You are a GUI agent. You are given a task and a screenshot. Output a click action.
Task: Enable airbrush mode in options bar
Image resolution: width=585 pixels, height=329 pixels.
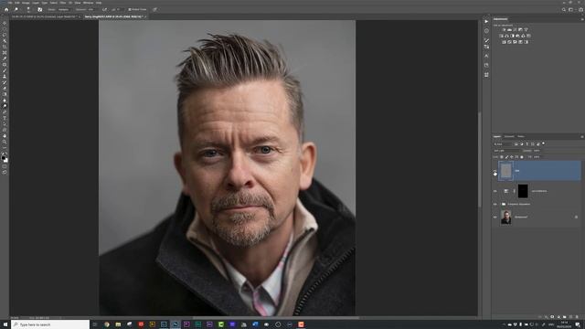pyautogui.click(x=104, y=9)
